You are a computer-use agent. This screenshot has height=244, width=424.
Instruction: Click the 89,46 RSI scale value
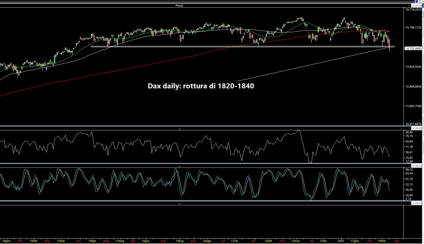click(409, 132)
